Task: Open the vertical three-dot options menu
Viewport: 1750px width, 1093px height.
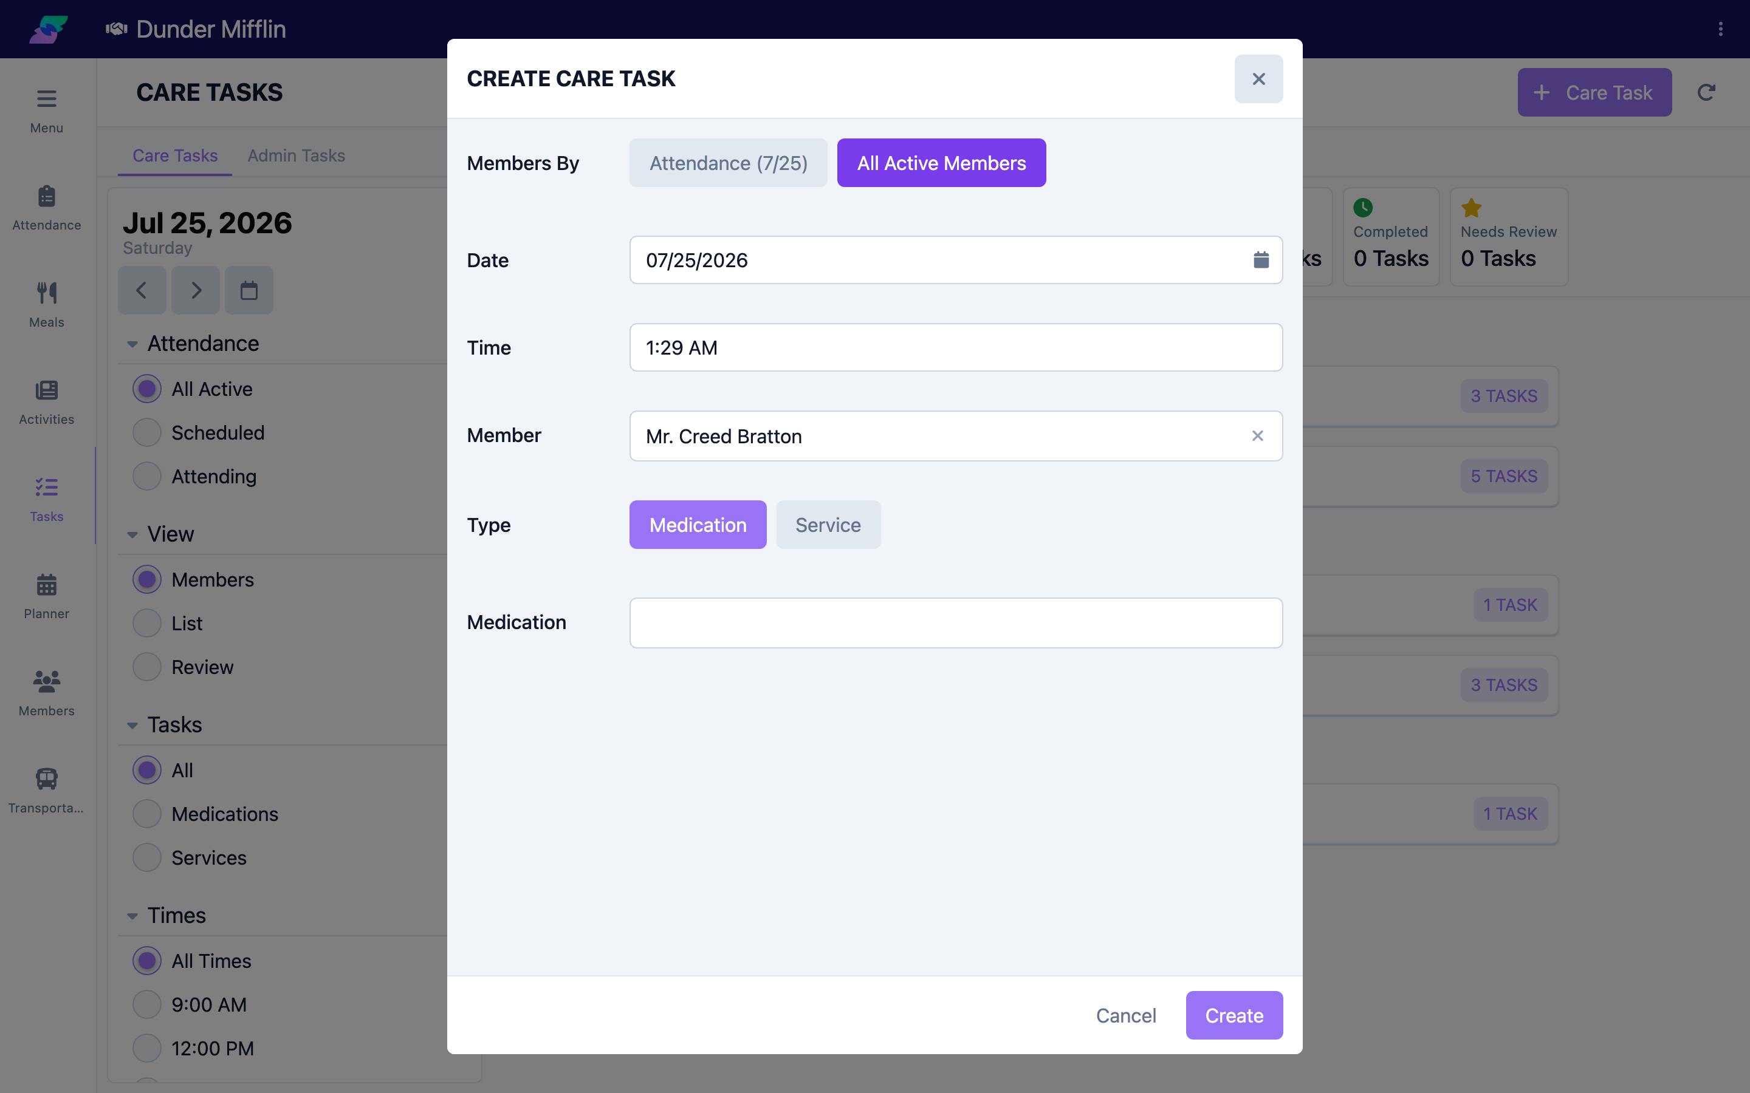Action: click(1720, 29)
